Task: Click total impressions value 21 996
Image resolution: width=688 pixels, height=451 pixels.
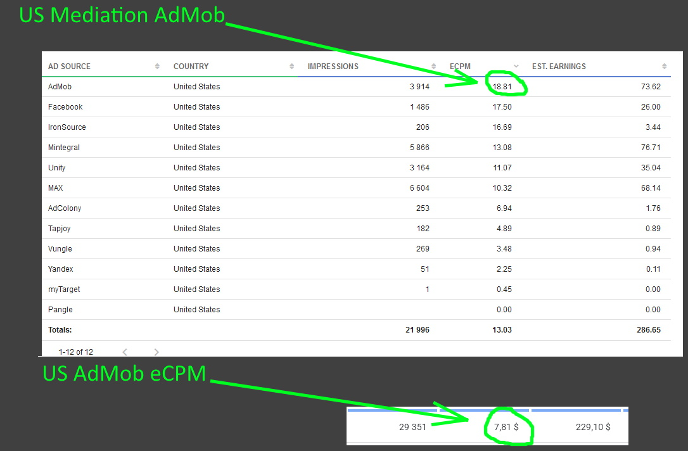Action: 417,329
